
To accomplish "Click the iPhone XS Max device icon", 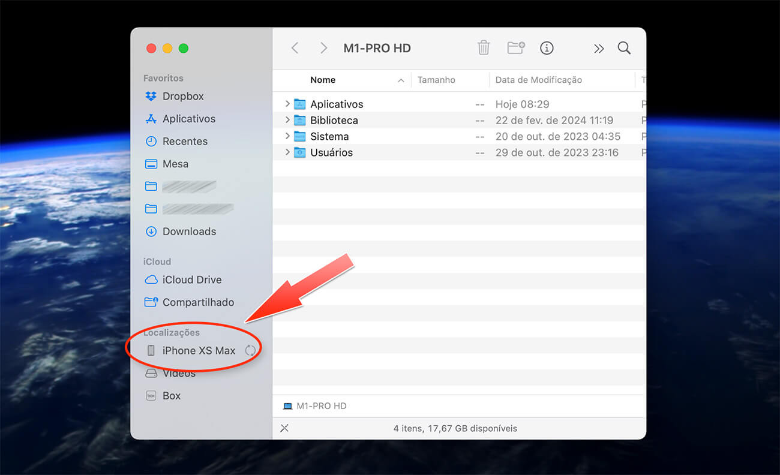I will tap(151, 350).
